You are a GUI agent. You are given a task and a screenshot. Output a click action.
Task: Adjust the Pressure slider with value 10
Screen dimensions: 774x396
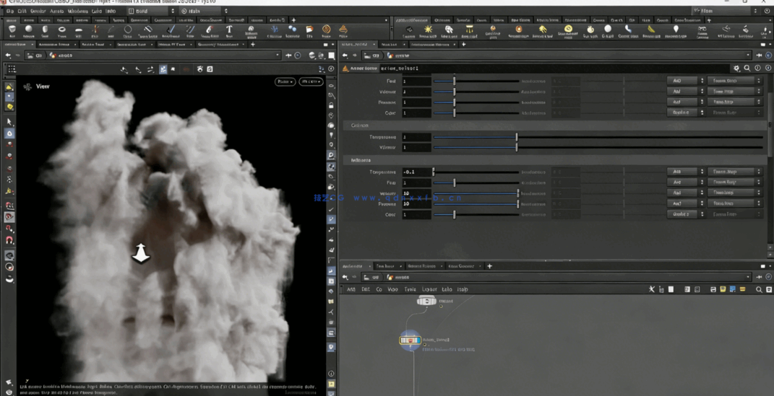(x=476, y=203)
